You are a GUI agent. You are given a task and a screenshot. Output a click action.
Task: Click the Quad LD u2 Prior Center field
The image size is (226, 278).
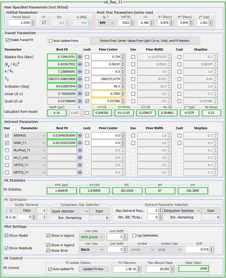coord(106,101)
